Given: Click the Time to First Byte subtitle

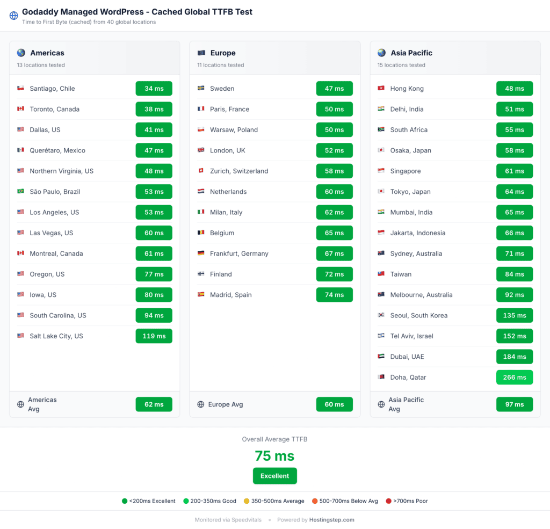Looking at the screenshot, I should (89, 21).
